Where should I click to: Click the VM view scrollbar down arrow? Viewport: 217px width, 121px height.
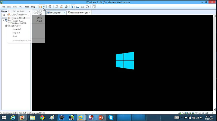(x=214, y=110)
